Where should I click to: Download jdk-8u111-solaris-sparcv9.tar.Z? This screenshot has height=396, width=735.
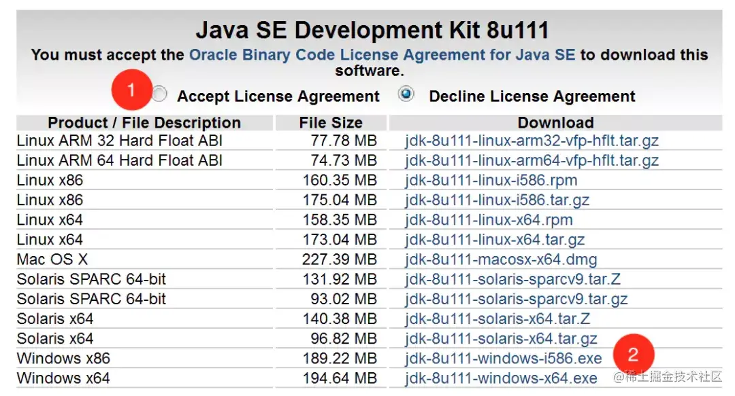pyautogui.click(x=513, y=279)
